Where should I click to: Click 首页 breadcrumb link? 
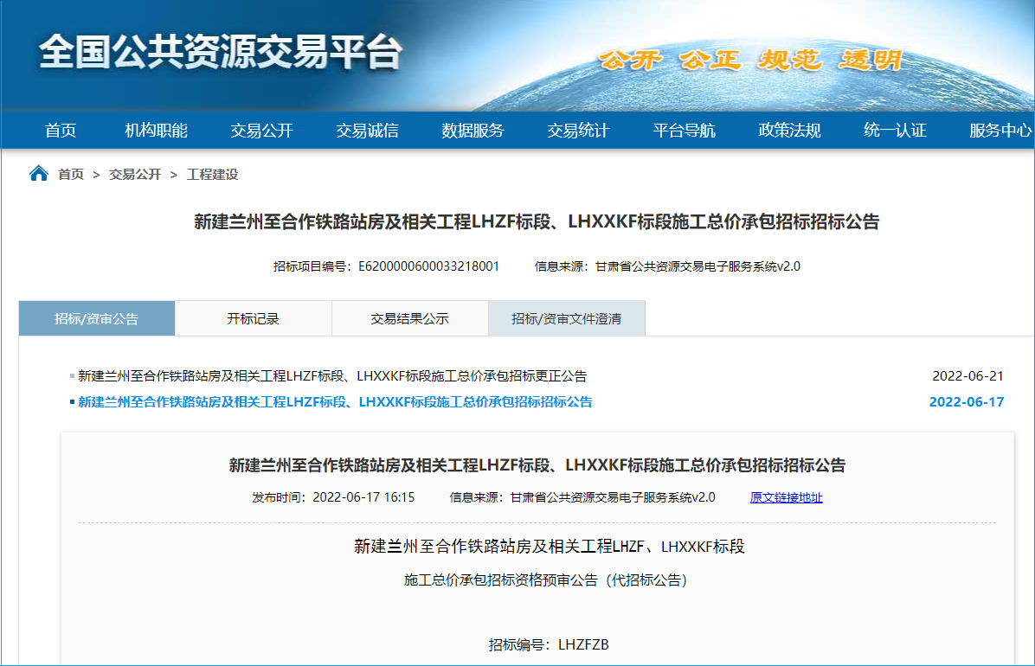pos(71,175)
